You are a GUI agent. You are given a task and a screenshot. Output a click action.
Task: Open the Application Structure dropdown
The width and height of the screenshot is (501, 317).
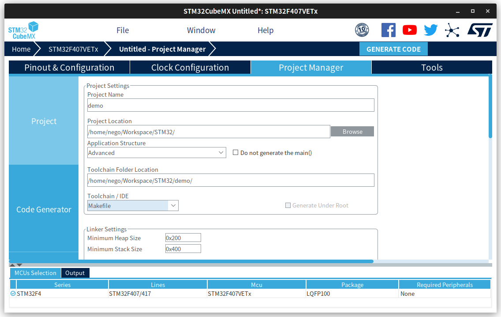[157, 153]
